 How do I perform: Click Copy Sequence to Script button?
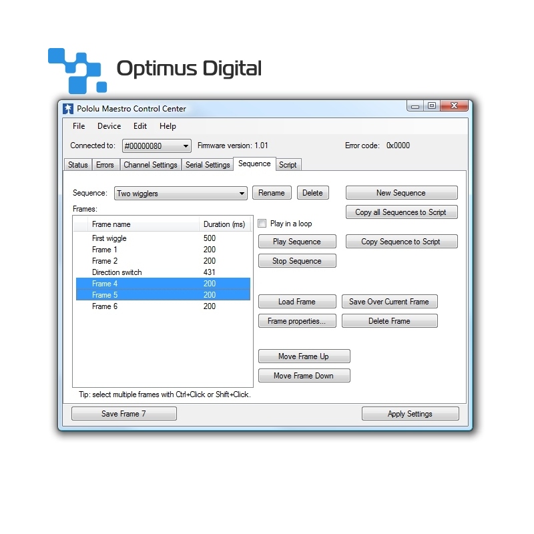pos(402,242)
